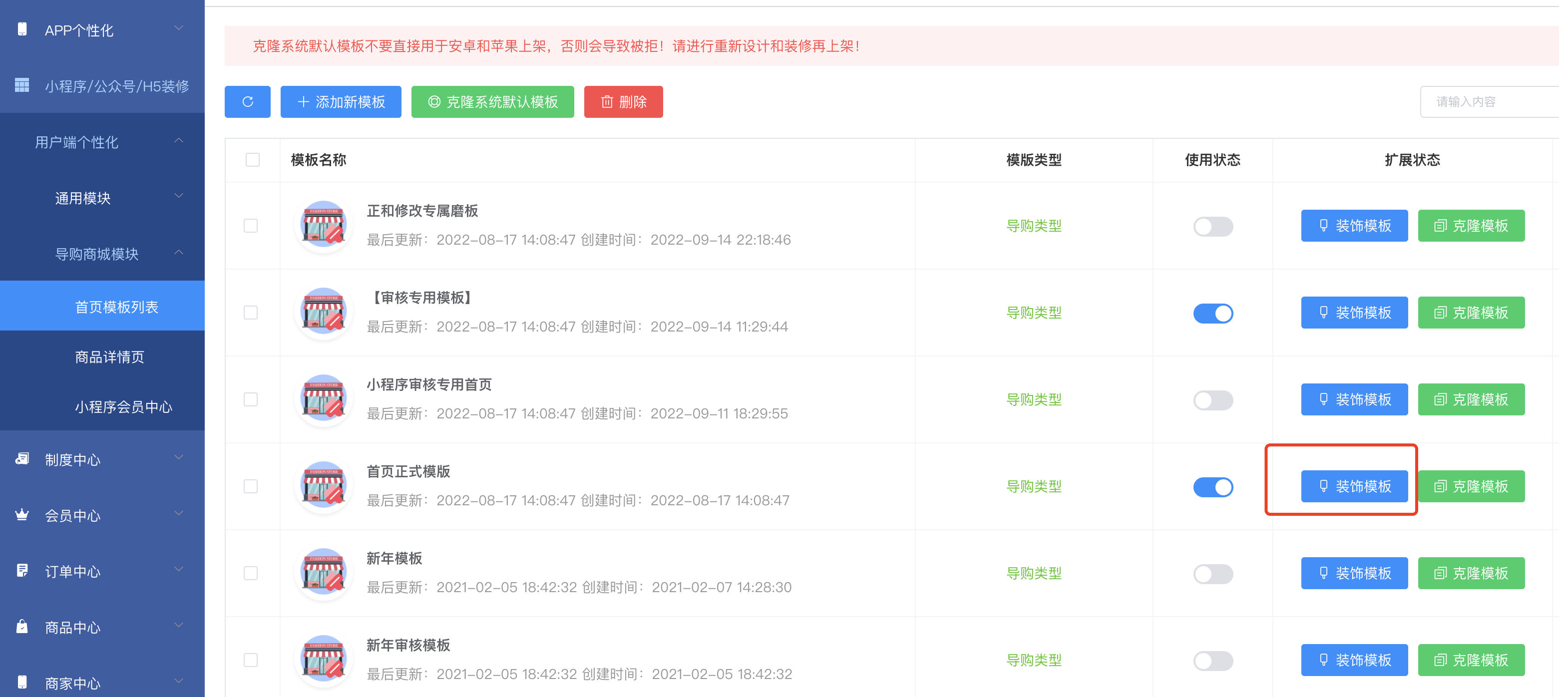The width and height of the screenshot is (1559, 697).
Task: Click the red 删除 button
Action: pyautogui.click(x=623, y=102)
